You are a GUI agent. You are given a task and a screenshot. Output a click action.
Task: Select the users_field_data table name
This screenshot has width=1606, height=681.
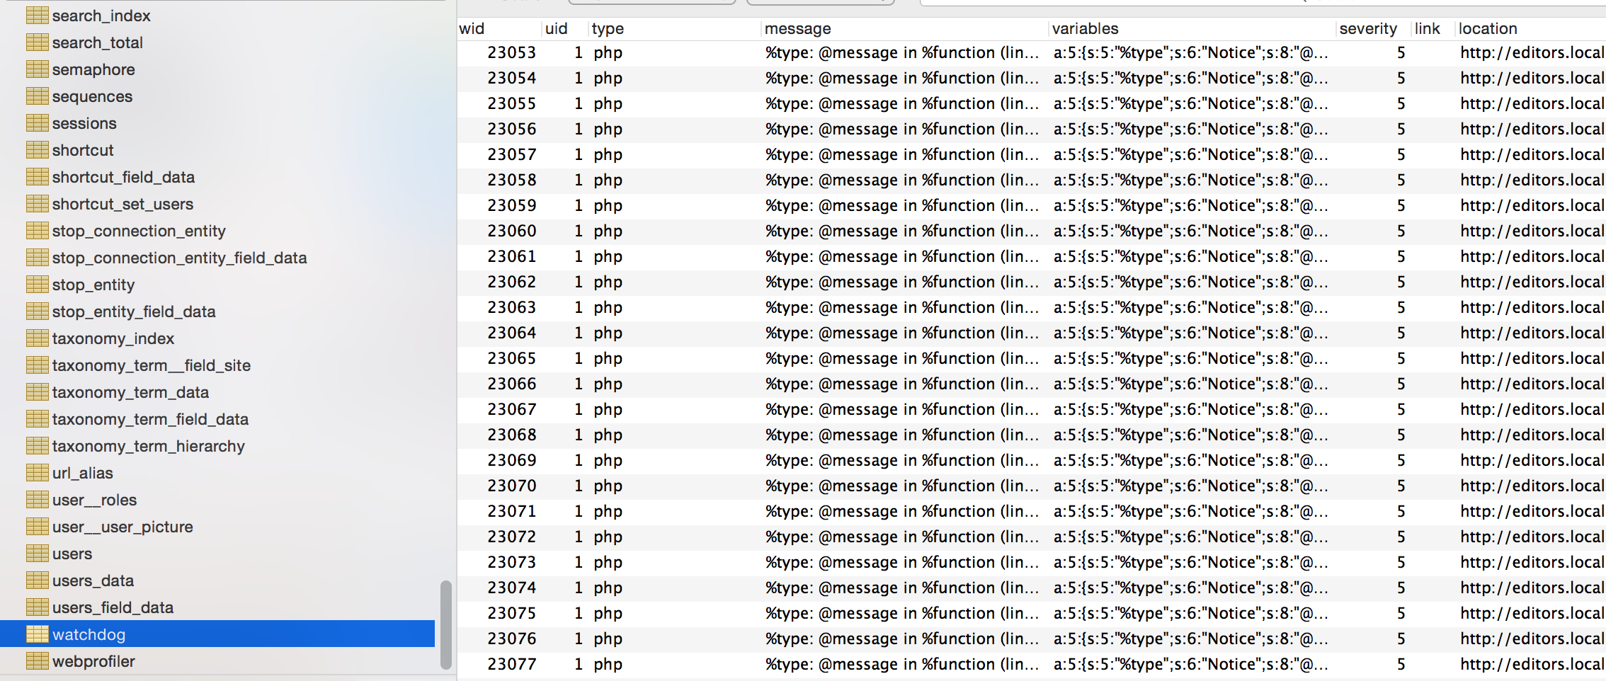click(x=113, y=607)
